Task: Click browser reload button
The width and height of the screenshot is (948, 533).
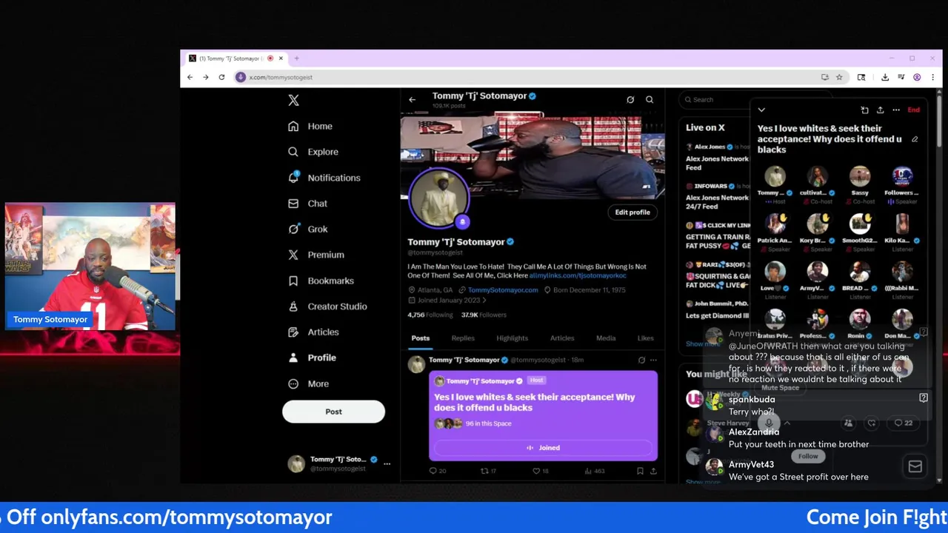Action: [221, 77]
